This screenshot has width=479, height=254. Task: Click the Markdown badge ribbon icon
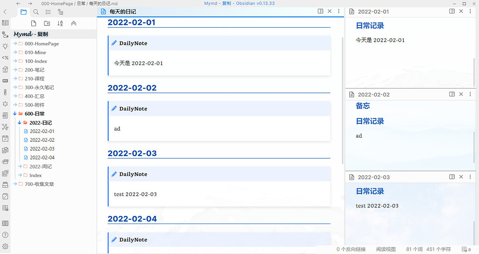point(5,81)
